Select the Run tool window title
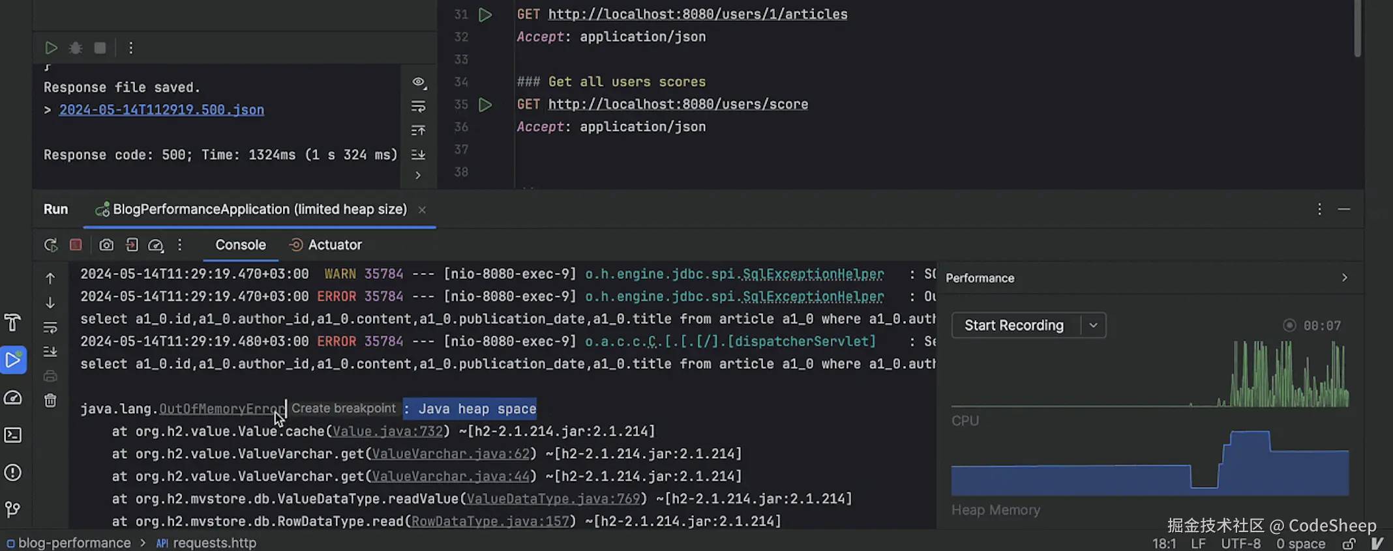The image size is (1393, 551). (56, 209)
